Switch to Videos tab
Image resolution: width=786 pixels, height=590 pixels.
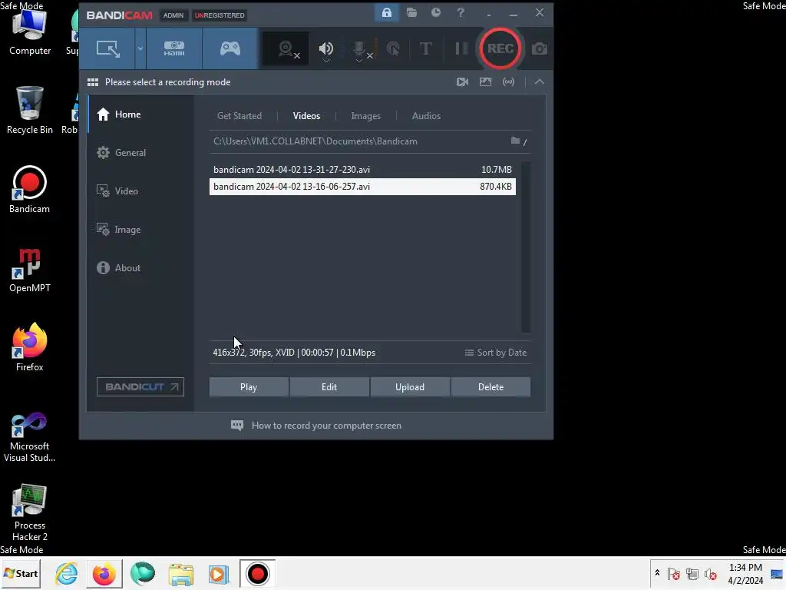coord(306,116)
